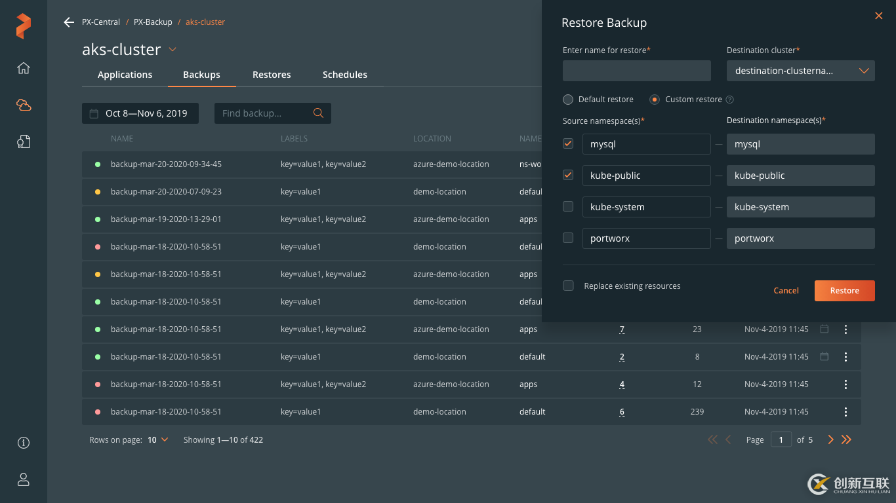
Task: Open the resource count link 4
Action: (622, 384)
